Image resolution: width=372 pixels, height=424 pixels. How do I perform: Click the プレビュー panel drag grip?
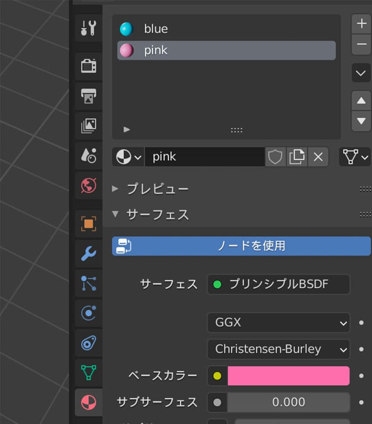click(x=365, y=189)
